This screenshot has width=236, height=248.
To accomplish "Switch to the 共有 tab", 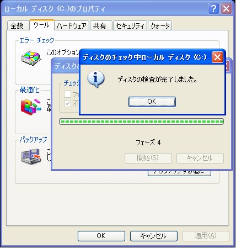I will tap(100, 25).
